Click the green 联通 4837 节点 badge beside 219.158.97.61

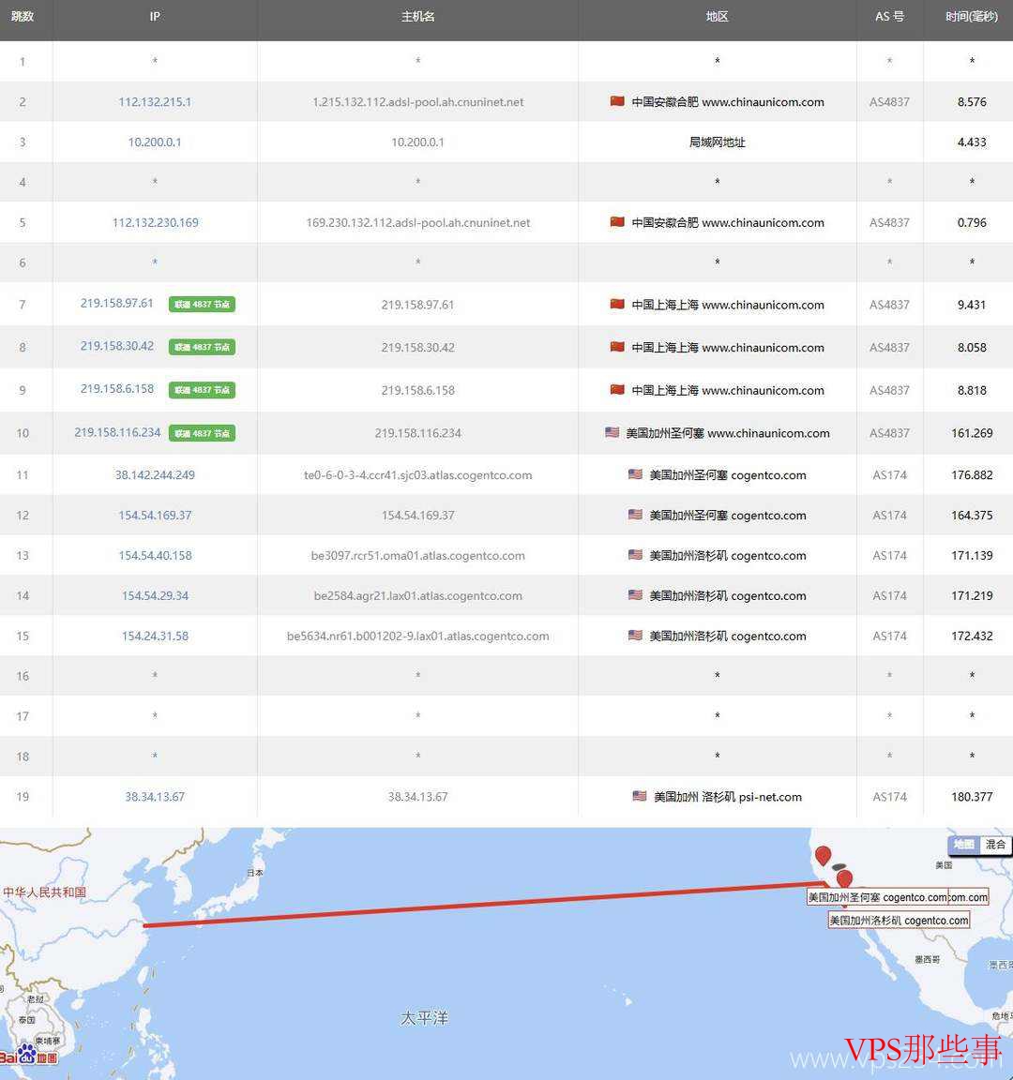[202, 304]
